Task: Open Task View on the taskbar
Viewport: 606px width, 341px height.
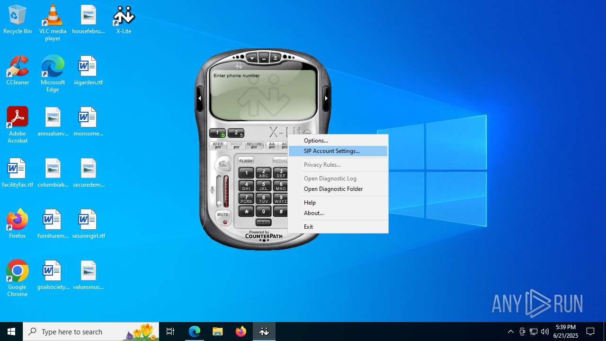Action: pos(170,332)
